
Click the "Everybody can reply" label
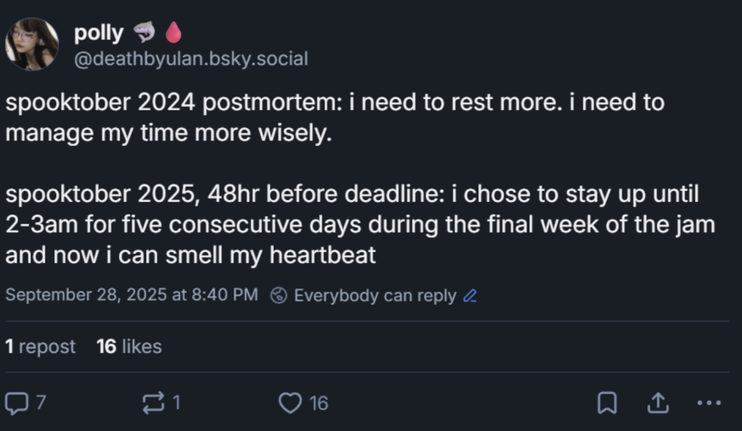click(375, 296)
